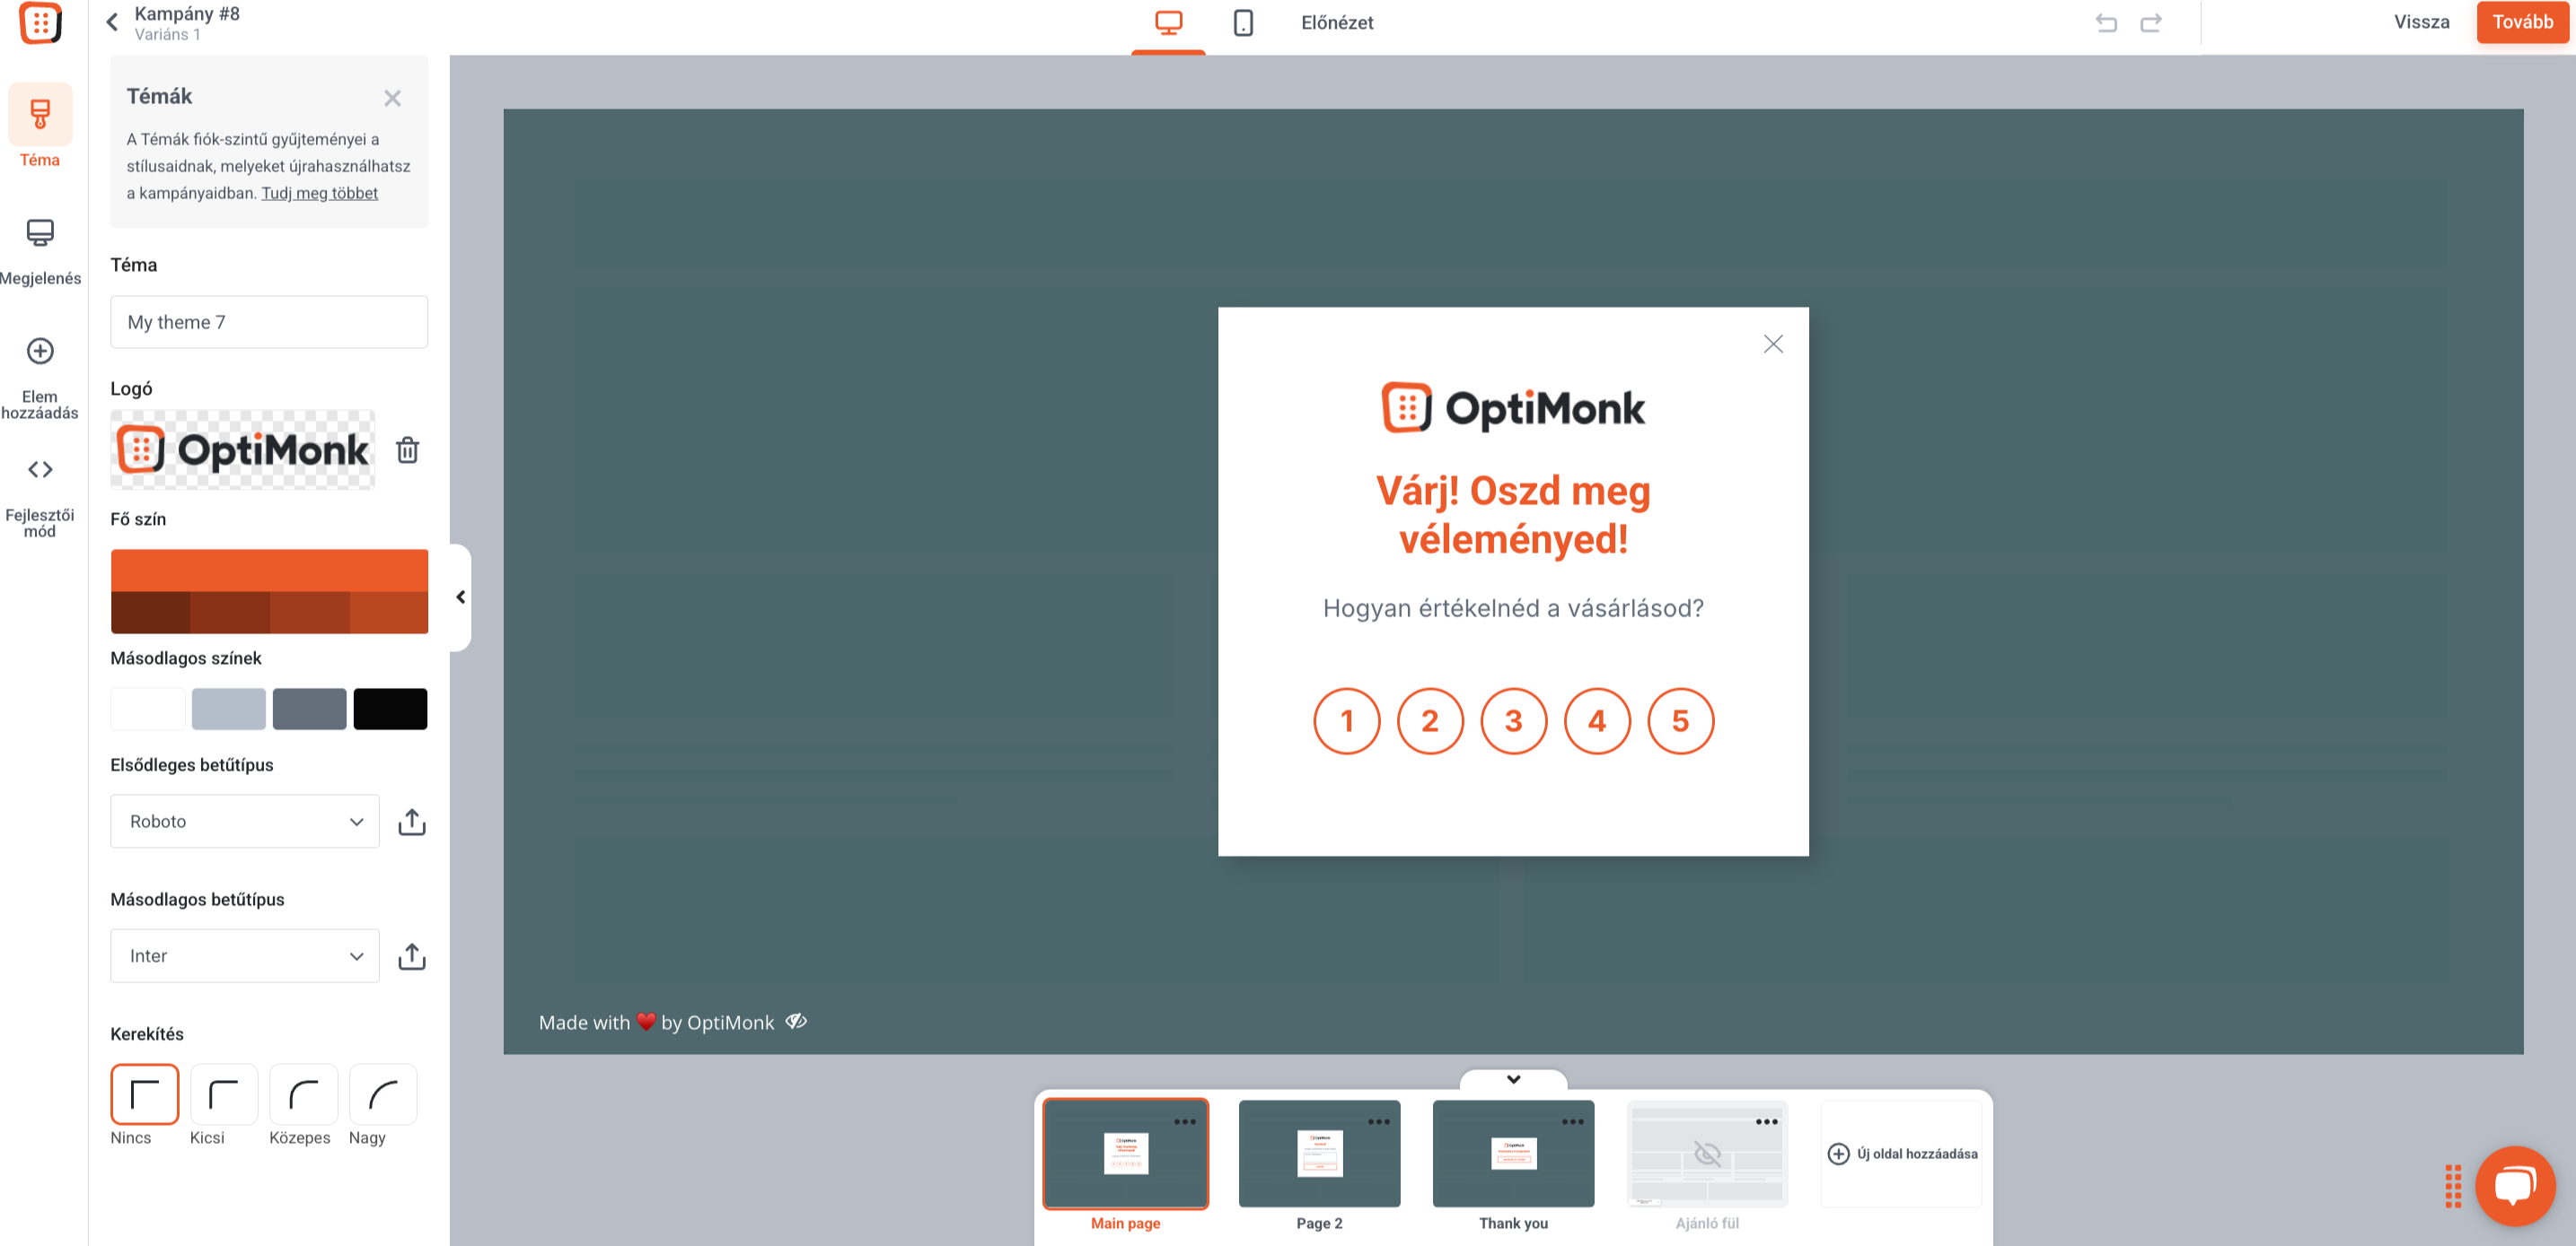Select the Main page thumbnail
Viewport: 2576px width, 1246px height.
(x=1125, y=1155)
